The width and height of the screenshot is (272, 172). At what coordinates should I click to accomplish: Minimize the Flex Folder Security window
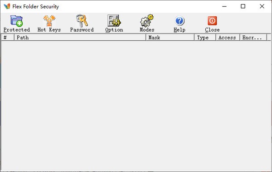point(224,6)
